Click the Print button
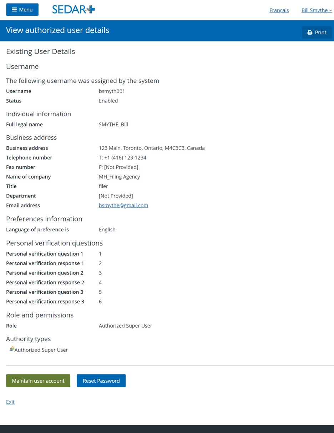Viewport: 334px width, 433px height. 317,32
